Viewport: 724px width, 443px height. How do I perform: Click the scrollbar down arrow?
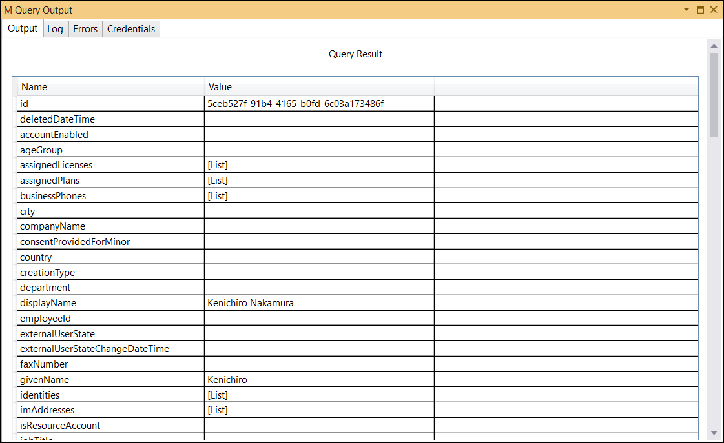714,433
